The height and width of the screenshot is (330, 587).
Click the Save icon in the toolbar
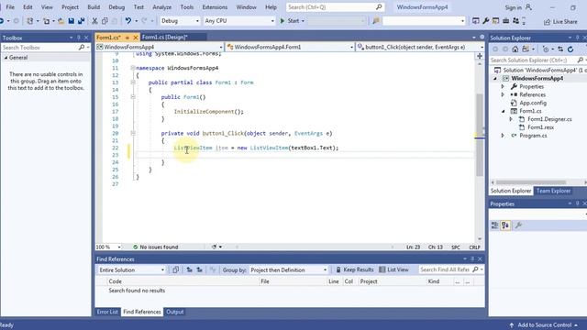pos(72,21)
